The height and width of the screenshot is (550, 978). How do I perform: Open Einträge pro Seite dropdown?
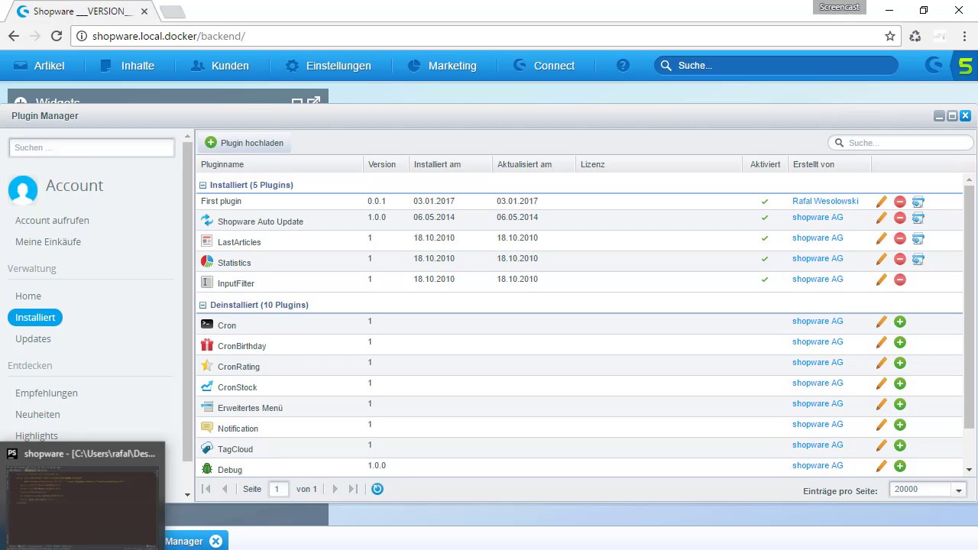pos(958,490)
